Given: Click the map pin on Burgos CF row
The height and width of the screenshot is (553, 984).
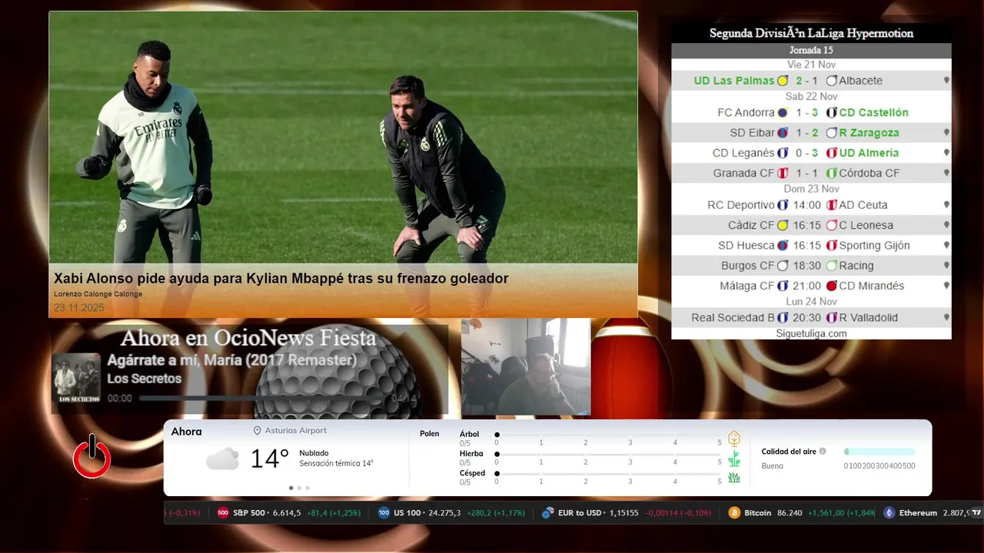Looking at the screenshot, I should coord(946,266).
